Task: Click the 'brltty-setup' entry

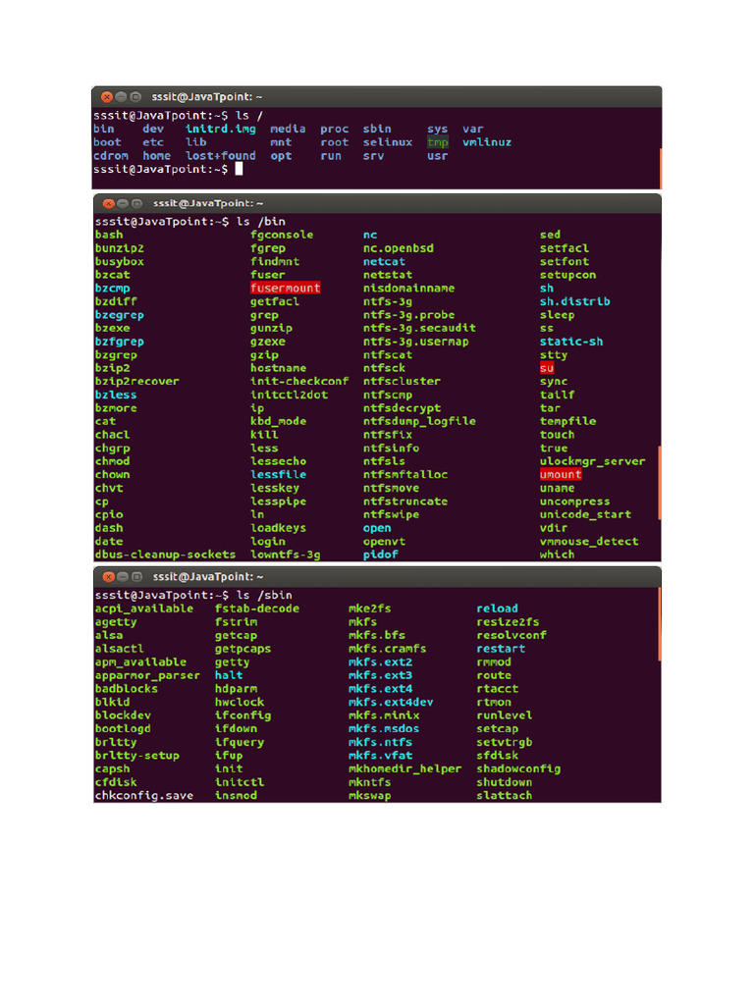Action: pos(137,755)
